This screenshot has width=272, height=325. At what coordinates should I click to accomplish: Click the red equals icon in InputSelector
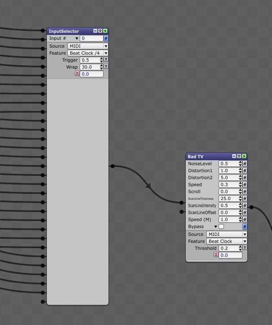pyautogui.click(x=77, y=74)
